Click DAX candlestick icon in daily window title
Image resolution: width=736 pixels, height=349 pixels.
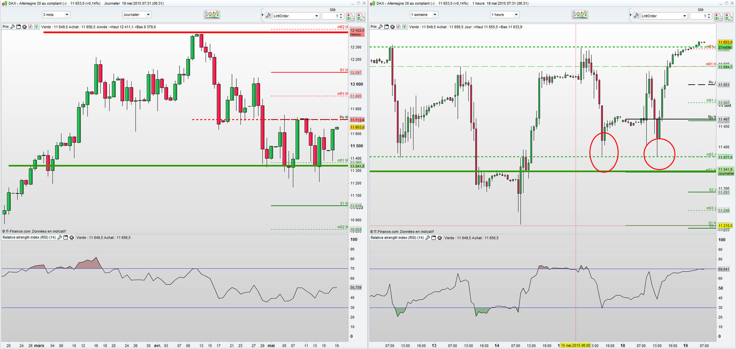[x=4, y=3]
